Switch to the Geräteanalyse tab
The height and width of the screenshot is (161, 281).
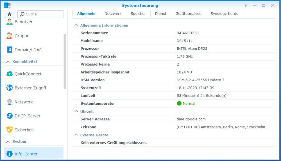(x=188, y=13)
